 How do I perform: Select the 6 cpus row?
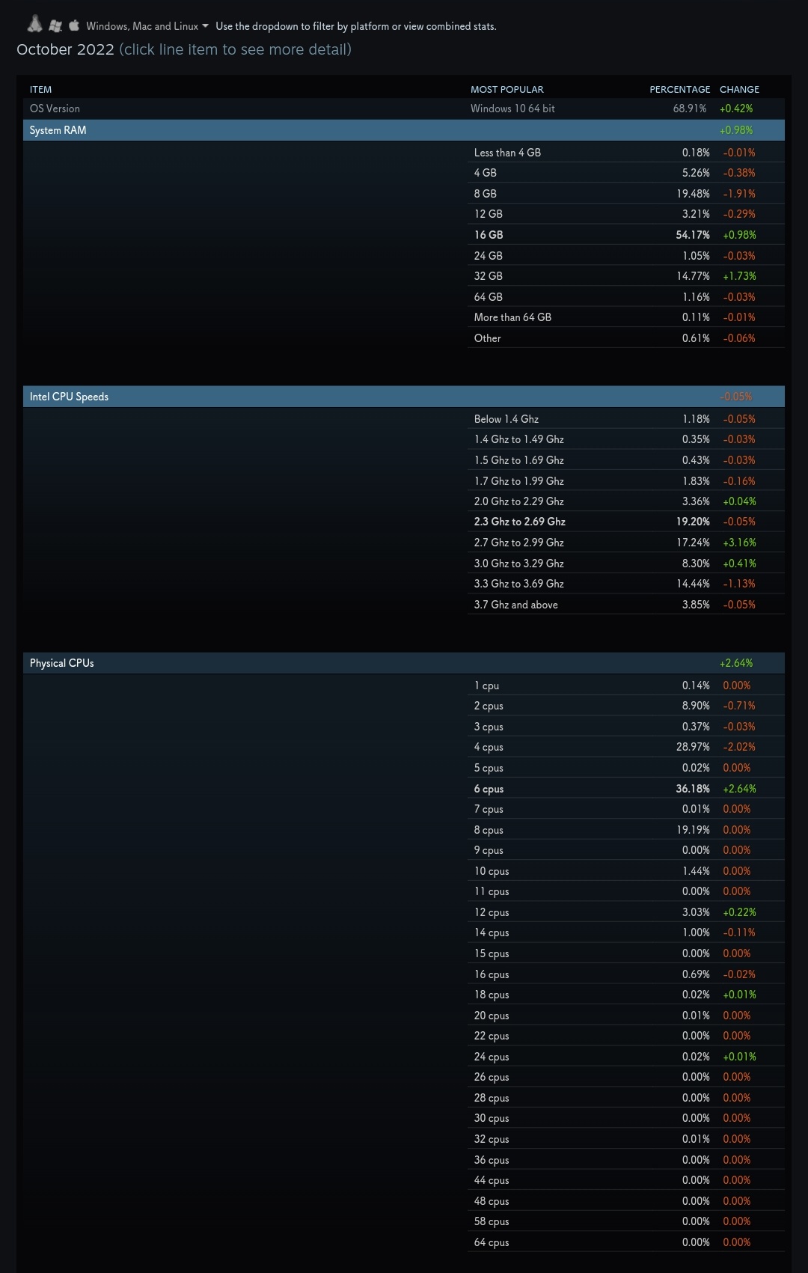(626, 789)
